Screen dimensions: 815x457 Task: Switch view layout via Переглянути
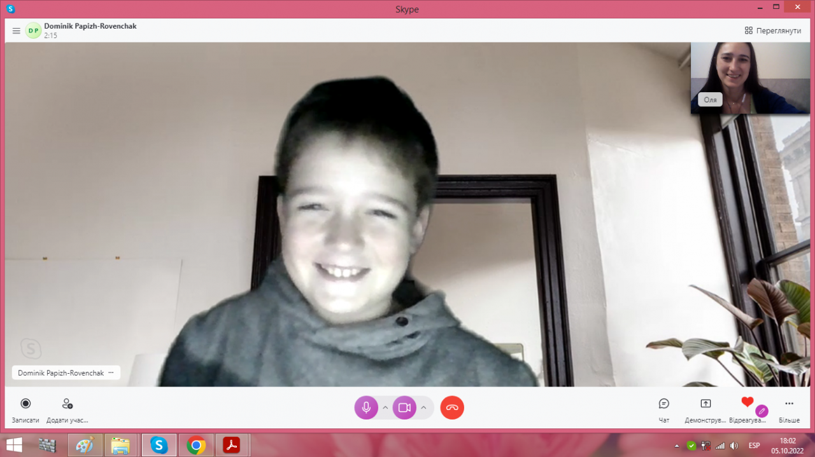click(x=773, y=31)
